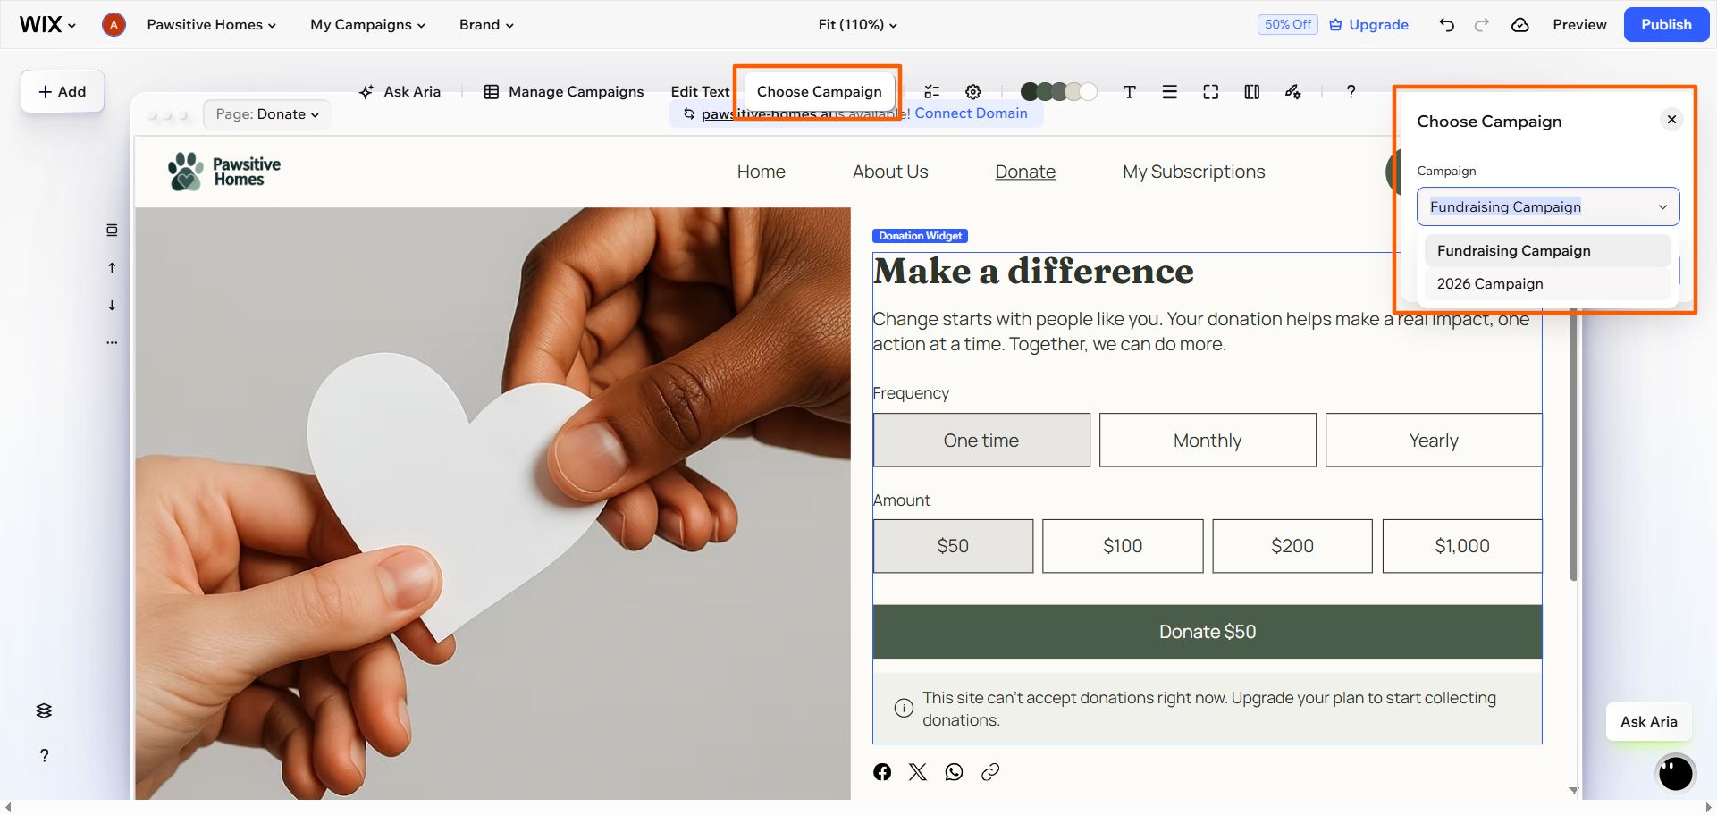Screen dimensions: 1717x815
Task: Click the three-dots more actions icon
Action: (112, 342)
